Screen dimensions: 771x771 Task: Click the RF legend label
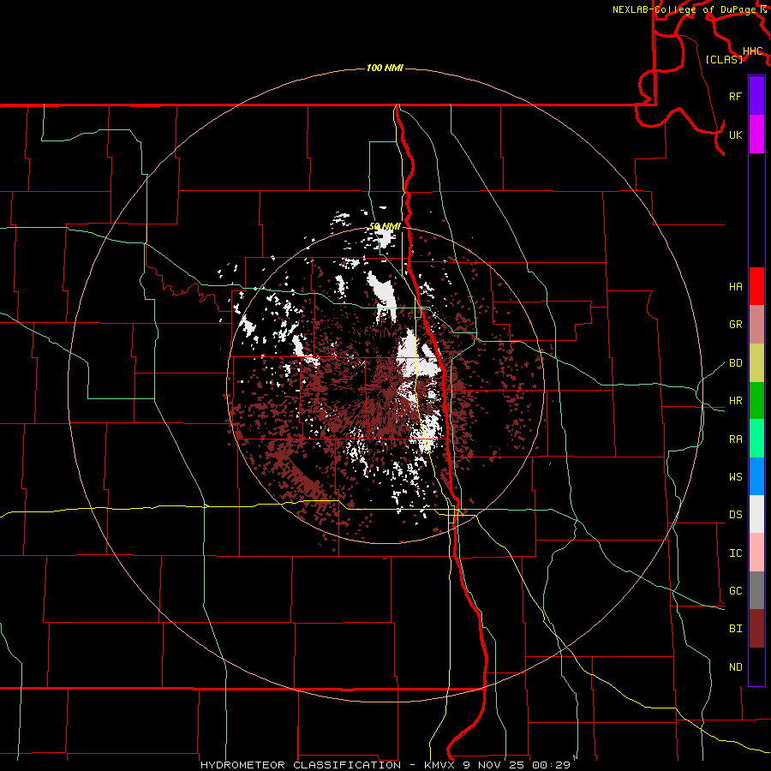(735, 96)
